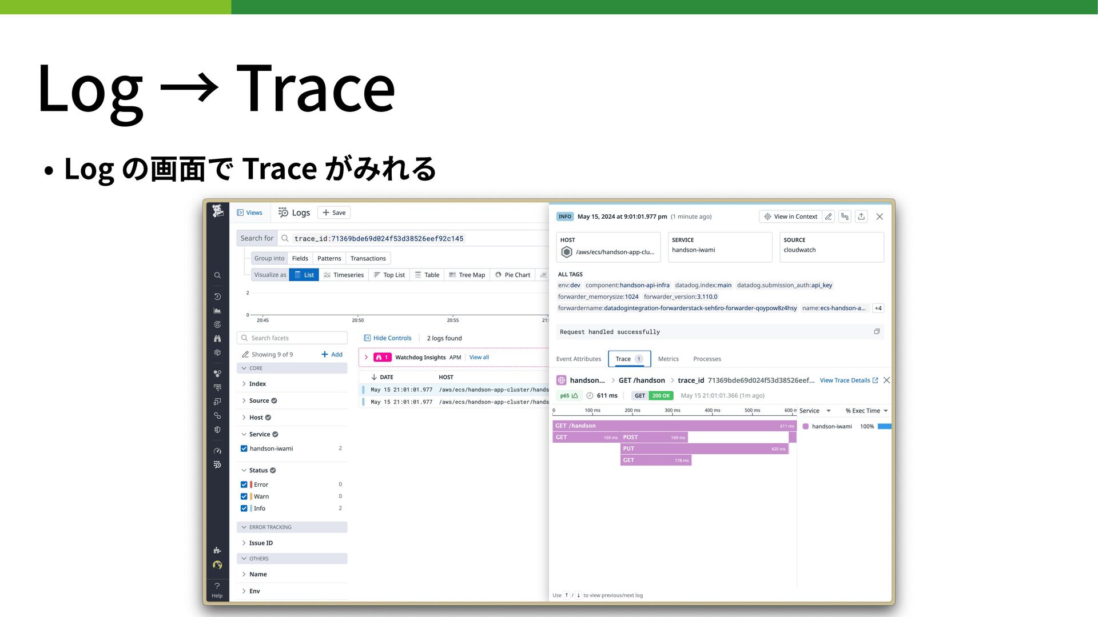Open the sidebar search magnifier icon
Screen dimensions: 1098x617
[x=217, y=275]
